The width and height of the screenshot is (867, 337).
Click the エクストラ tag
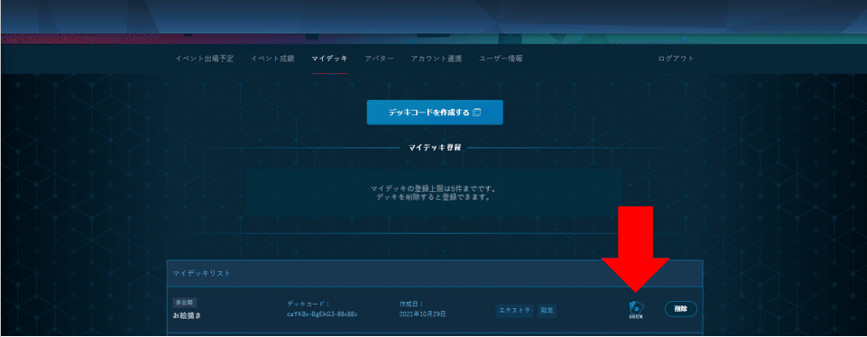click(x=514, y=311)
